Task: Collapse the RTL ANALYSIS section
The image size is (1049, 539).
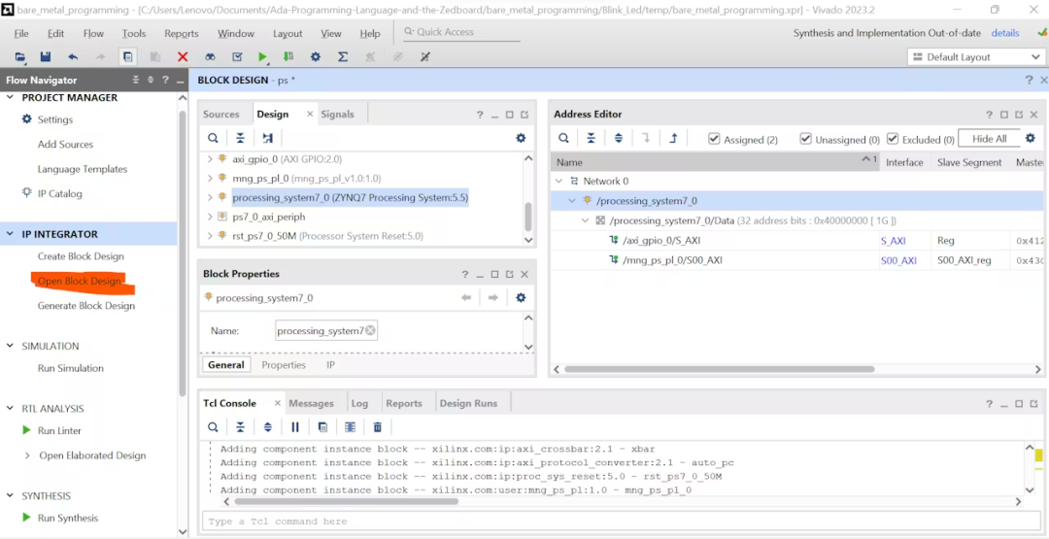Action: pyautogui.click(x=10, y=409)
